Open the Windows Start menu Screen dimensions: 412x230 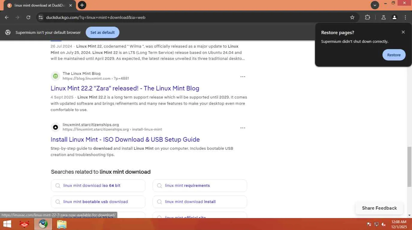pos(7,224)
